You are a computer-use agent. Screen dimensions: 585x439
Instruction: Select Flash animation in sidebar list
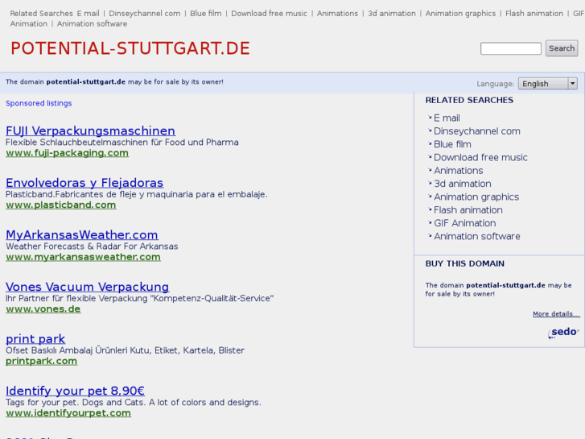(x=468, y=210)
